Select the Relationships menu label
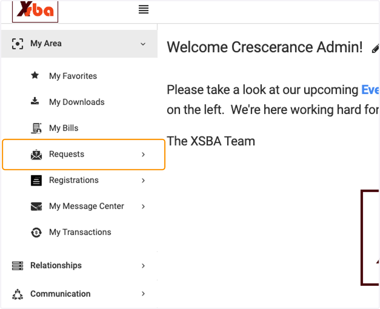This screenshot has width=380, height=309. tap(56, 265)
